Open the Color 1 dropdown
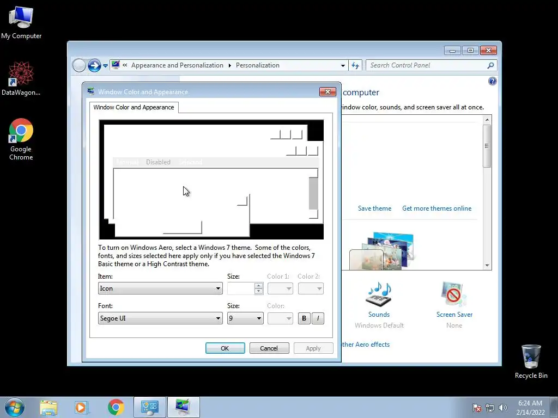 pyautogui.click(x=280, y=288)
